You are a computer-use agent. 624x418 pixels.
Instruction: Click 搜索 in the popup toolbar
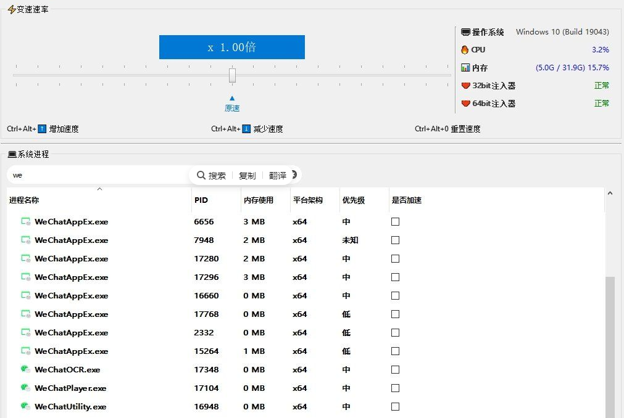tap(217, 176)
